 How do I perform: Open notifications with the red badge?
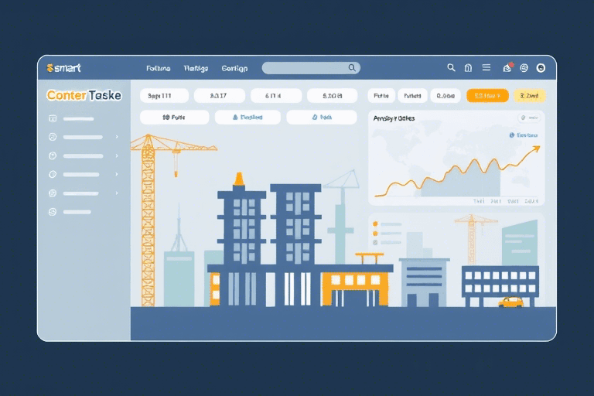coord(507,68)
